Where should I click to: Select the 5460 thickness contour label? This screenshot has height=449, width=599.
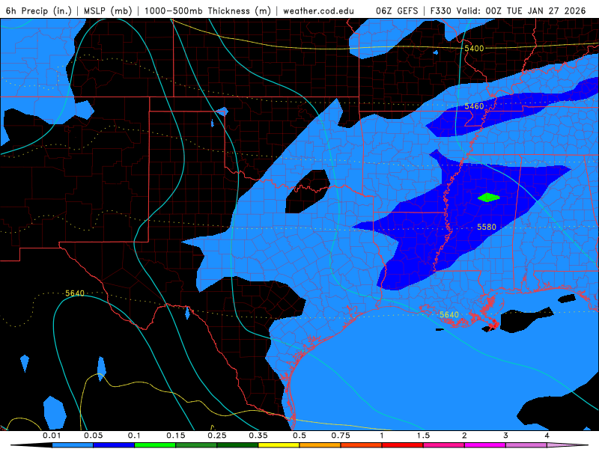(x=474, y=106)
